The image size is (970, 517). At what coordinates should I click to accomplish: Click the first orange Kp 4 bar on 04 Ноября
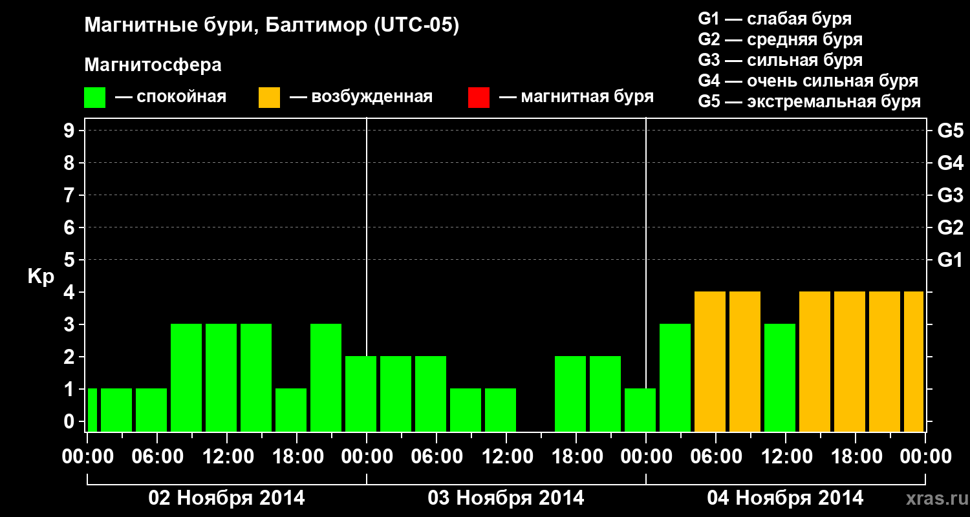point(710,361)
